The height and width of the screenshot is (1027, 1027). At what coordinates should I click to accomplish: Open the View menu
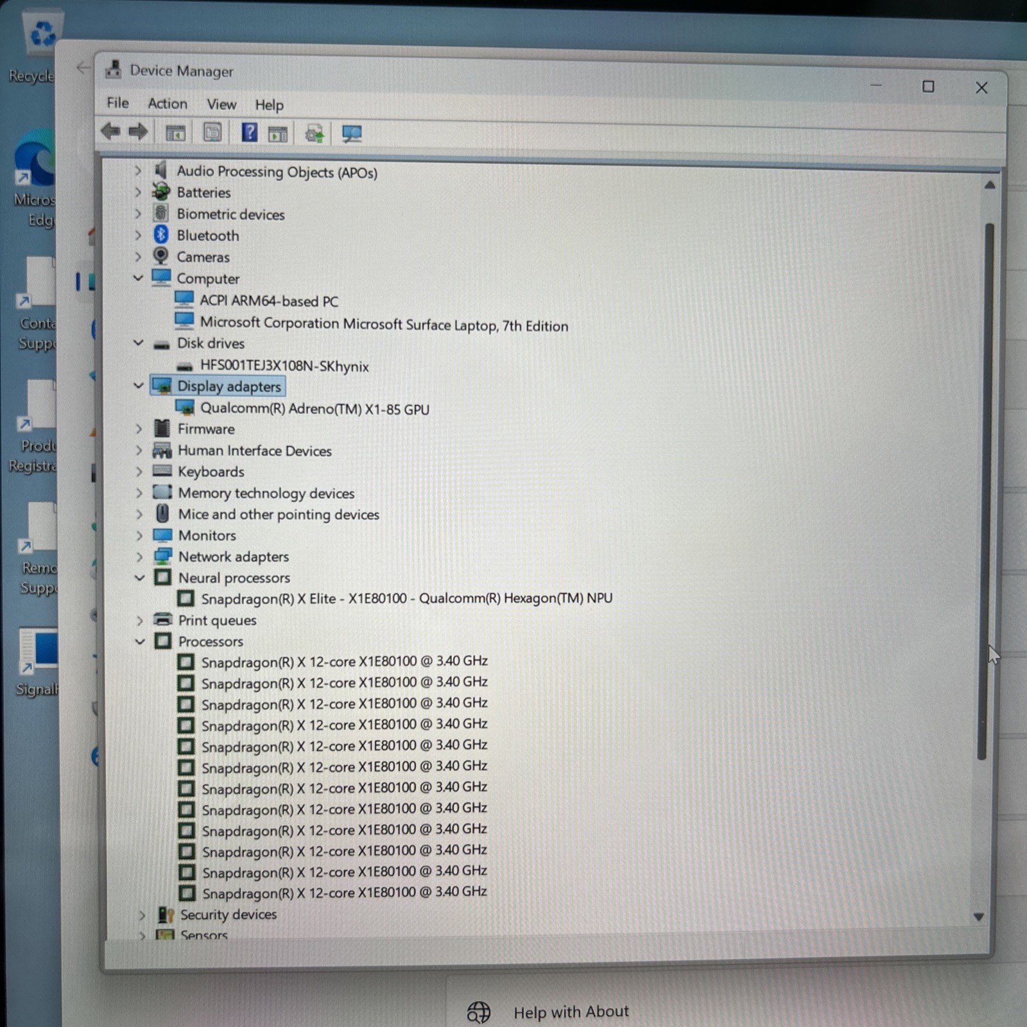pos(221,104)
